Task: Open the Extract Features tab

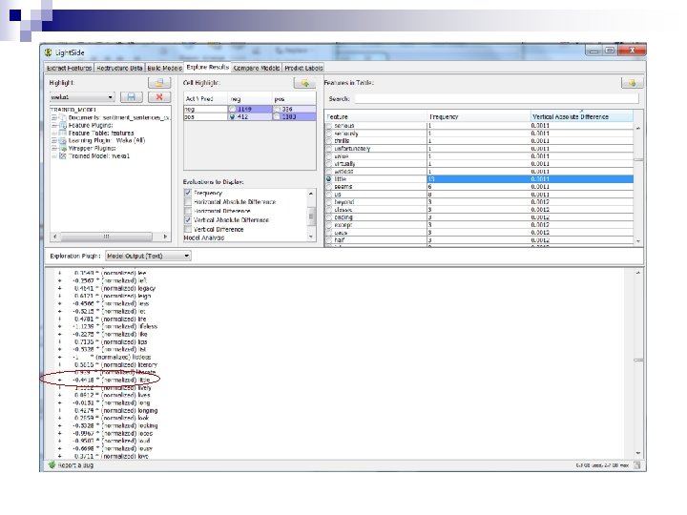Action: pyautogui.click(x=69, y=68)
